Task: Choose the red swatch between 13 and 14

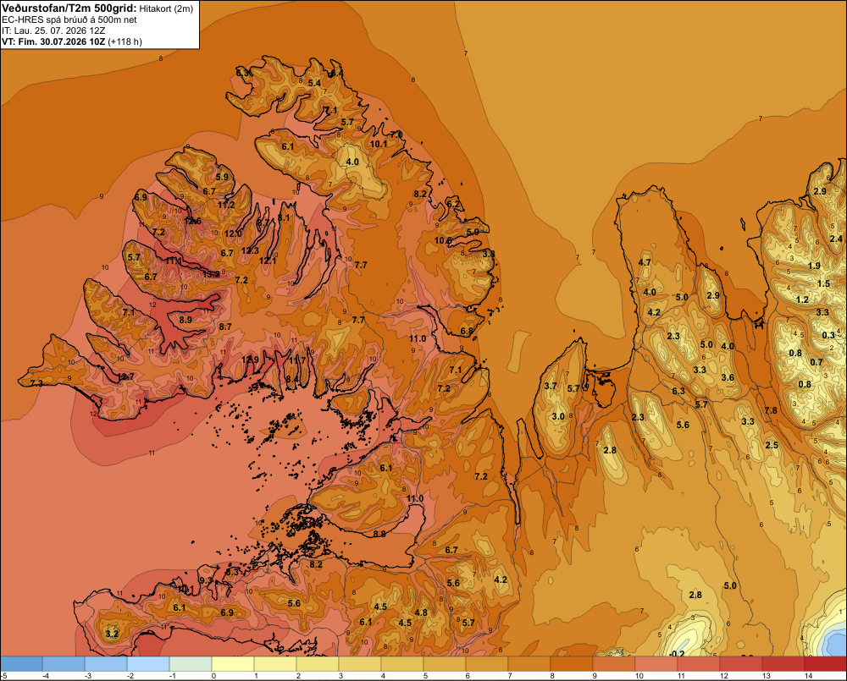Action: click(x=783, y=663)
